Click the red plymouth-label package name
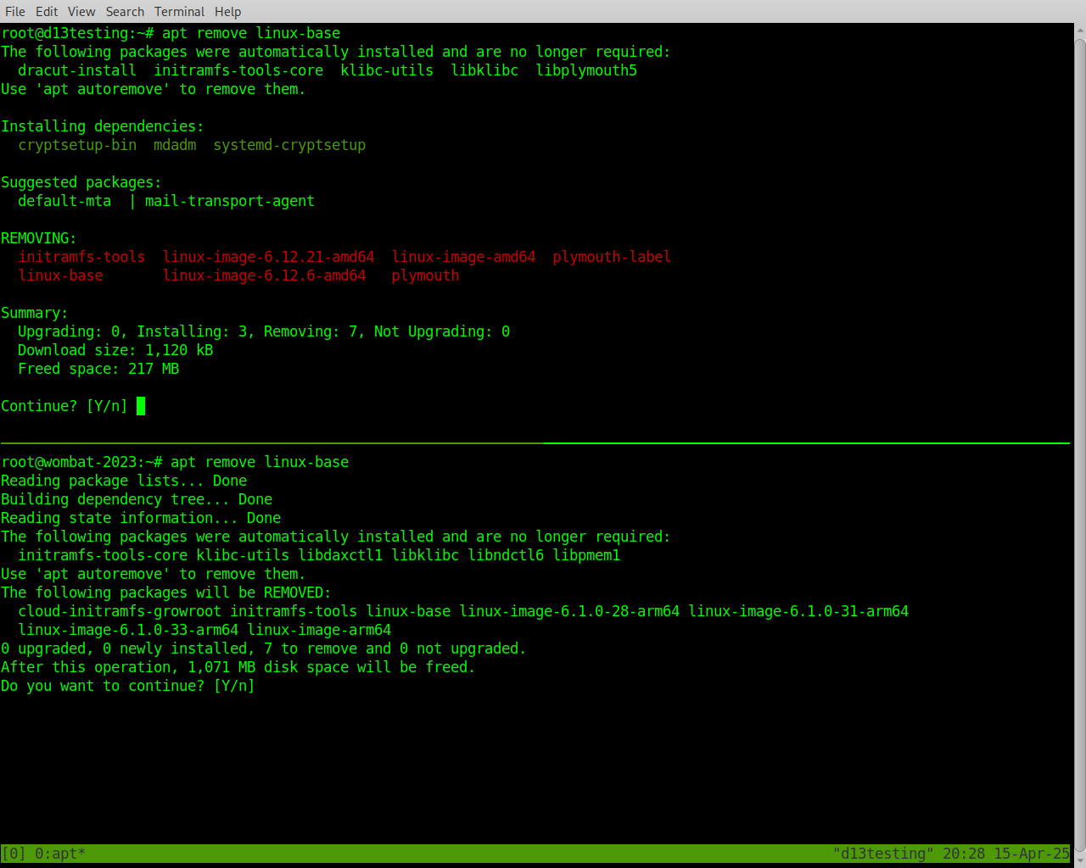 [x=611, y=257]
